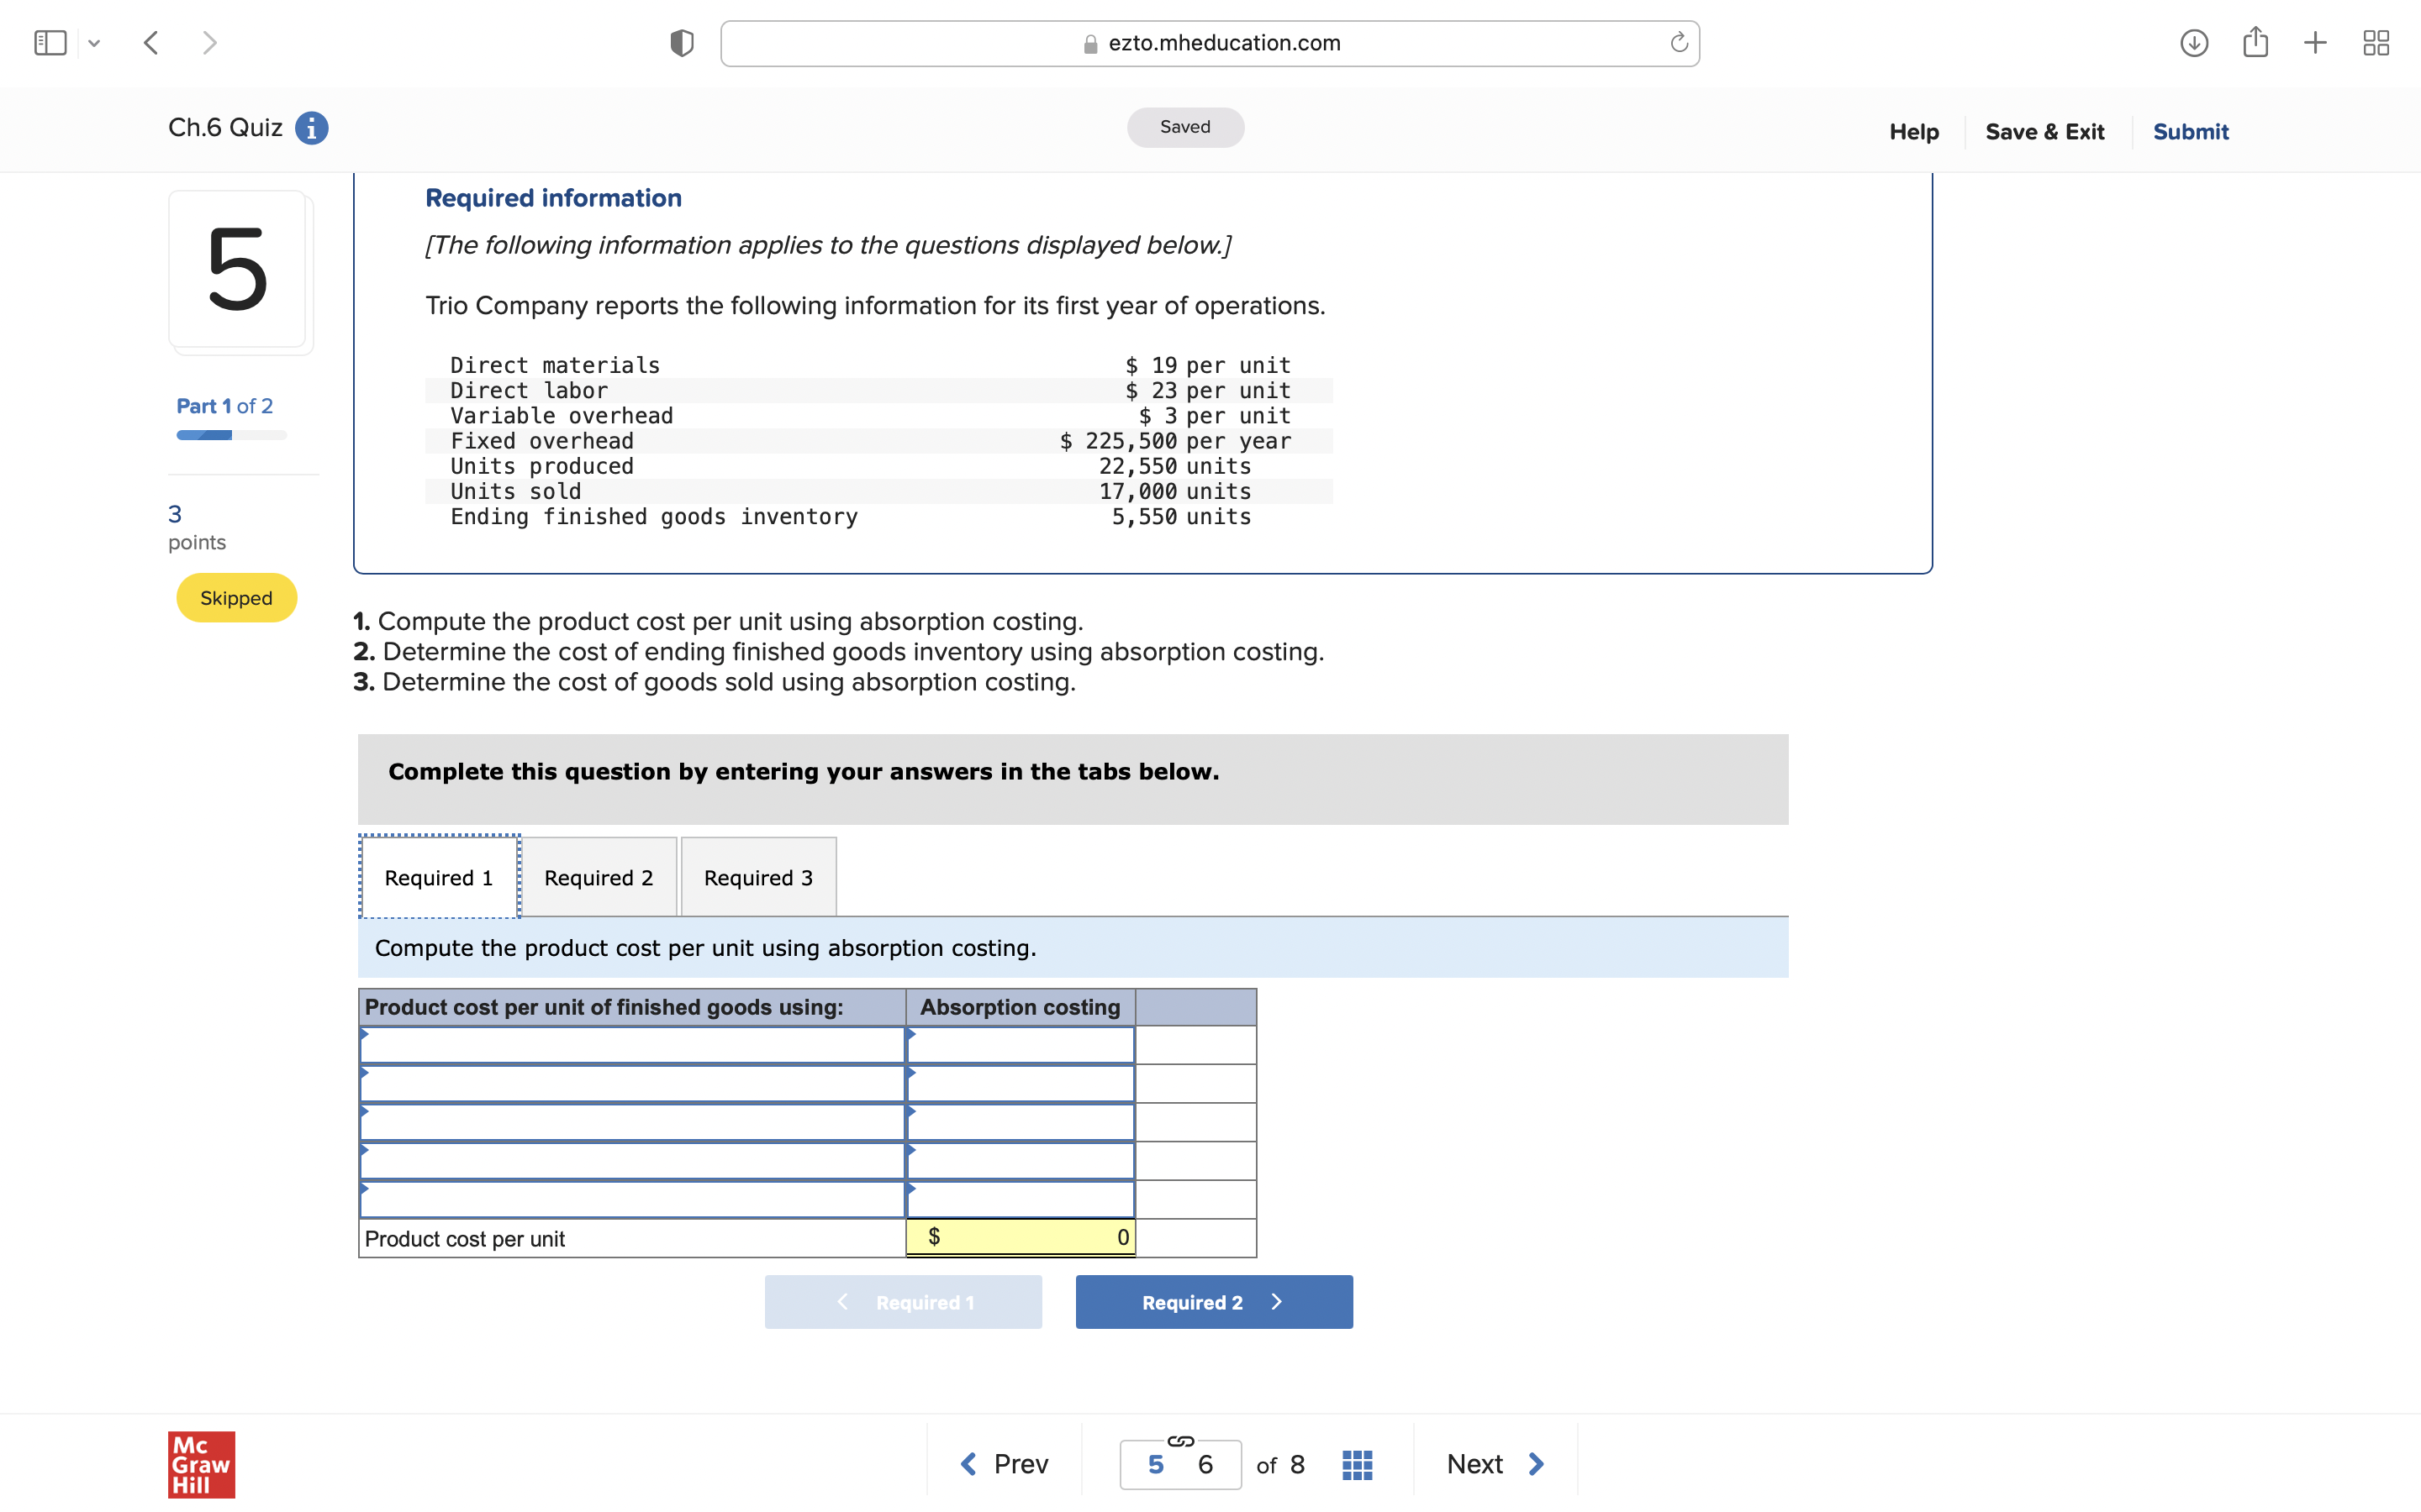Image resolution: width=2421 pixels, height=1512 pixels.
Task: Toggle the Safari sidebar icon
Action: pyautogui.click(x=50, y=43)
